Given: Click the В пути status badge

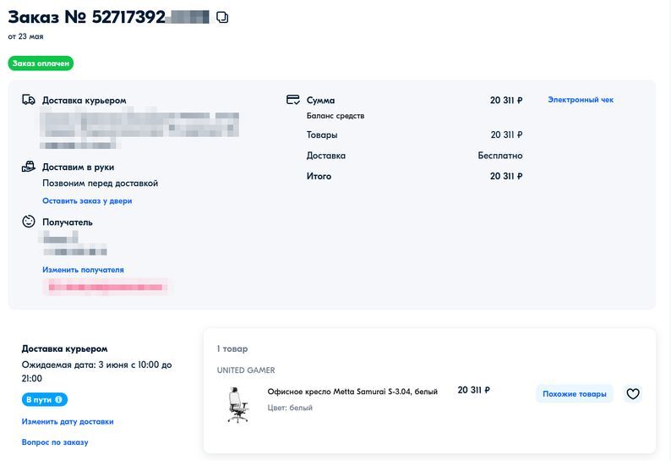Looking at the screenshot, I should [45, 399].
